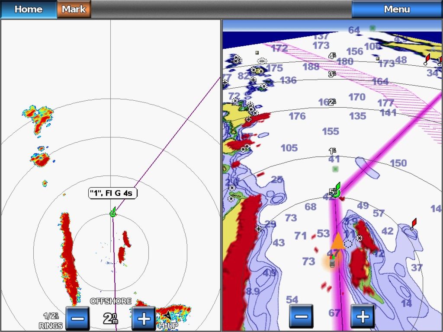
Task: Click the "1", Fl G 4s label
Action: pyautogui.click(x=112, y=193)
